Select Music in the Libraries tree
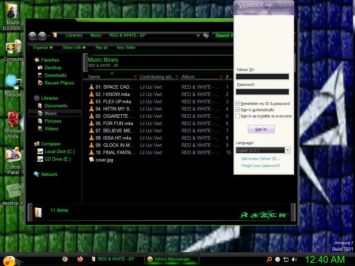 [54, 113]
